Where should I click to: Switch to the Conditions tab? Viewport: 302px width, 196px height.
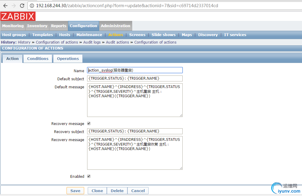click(x=38, y=58)
